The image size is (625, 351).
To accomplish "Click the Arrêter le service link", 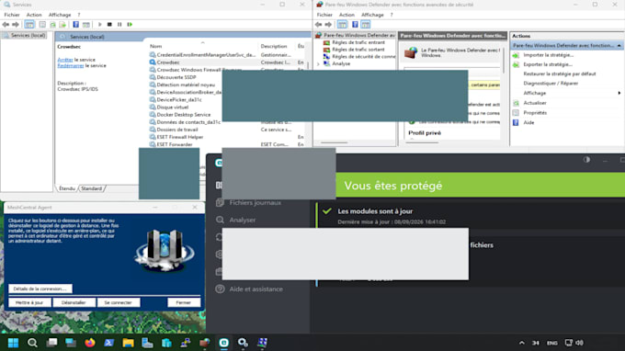I will click(x=65, y=60).
